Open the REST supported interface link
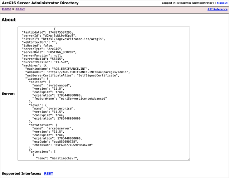 tap(49, 173)
